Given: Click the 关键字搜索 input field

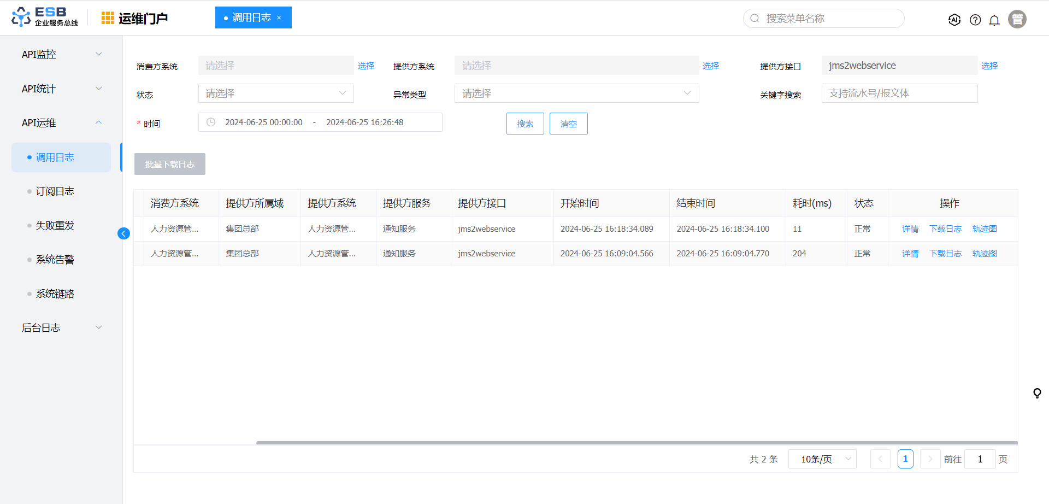Looking at the screenshot, I should [899, 93].
